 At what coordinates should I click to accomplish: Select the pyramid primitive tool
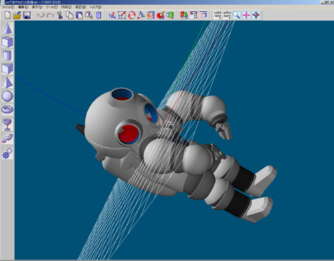pyautogui.click(x=7, y=83)
